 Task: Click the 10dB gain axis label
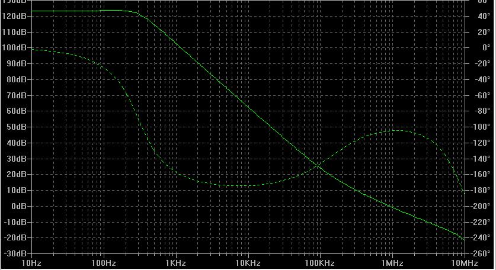(x=16, y=190)
